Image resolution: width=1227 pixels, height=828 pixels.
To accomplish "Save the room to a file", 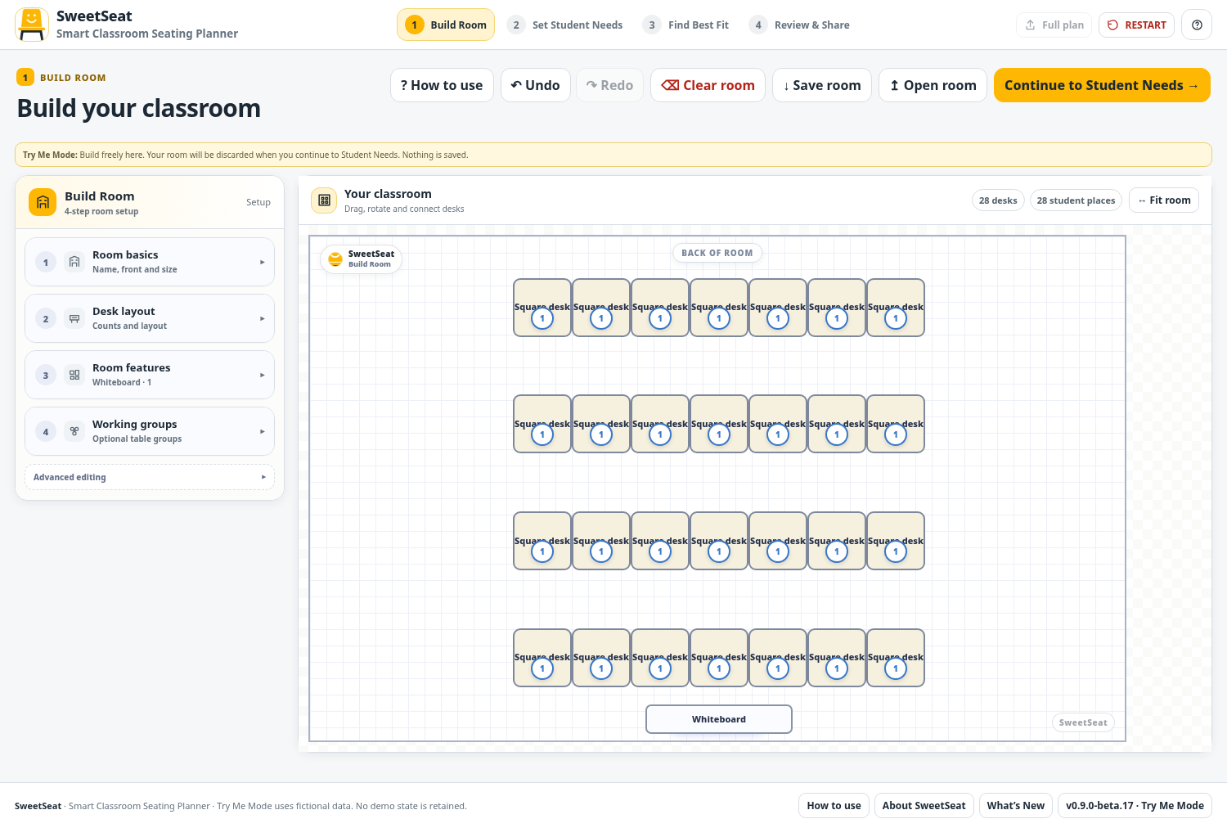I will click(x=821, y=85).
